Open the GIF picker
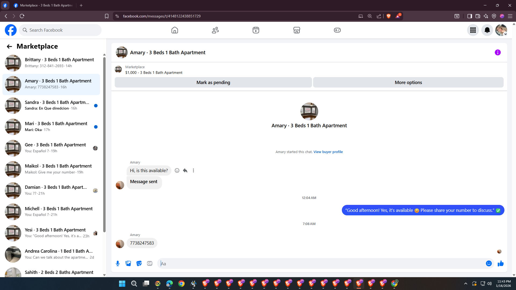The height and width of the screenshot is (290, 516). click(x=150, y=263)
